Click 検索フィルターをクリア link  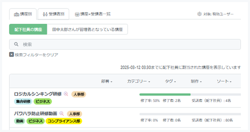tap(36, 55)
